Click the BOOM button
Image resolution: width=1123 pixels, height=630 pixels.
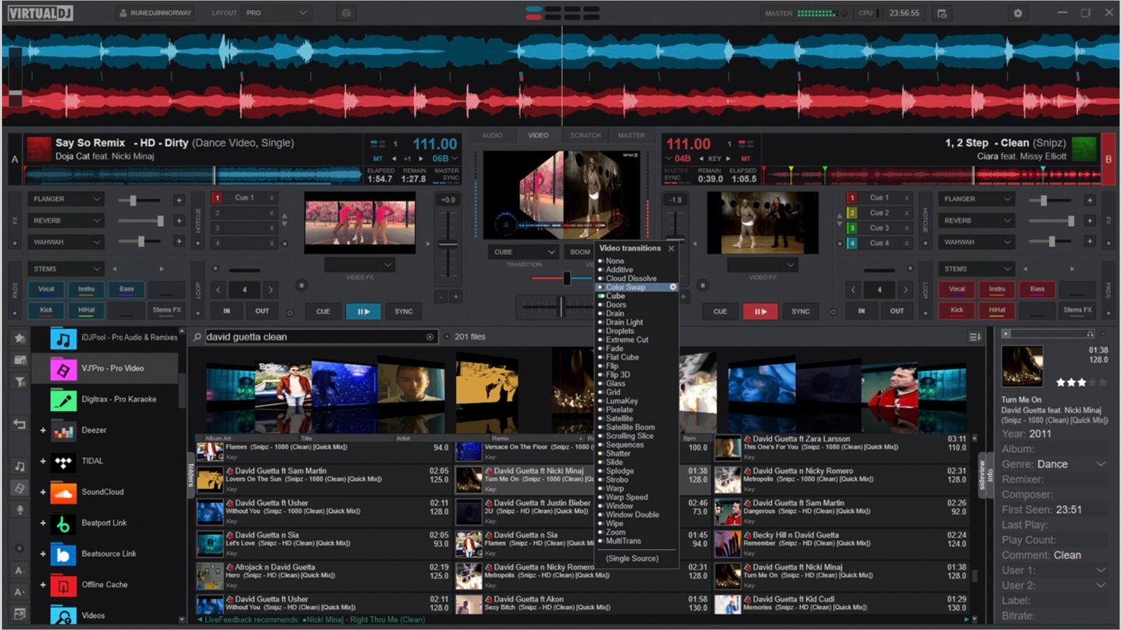tap(580, 252)
